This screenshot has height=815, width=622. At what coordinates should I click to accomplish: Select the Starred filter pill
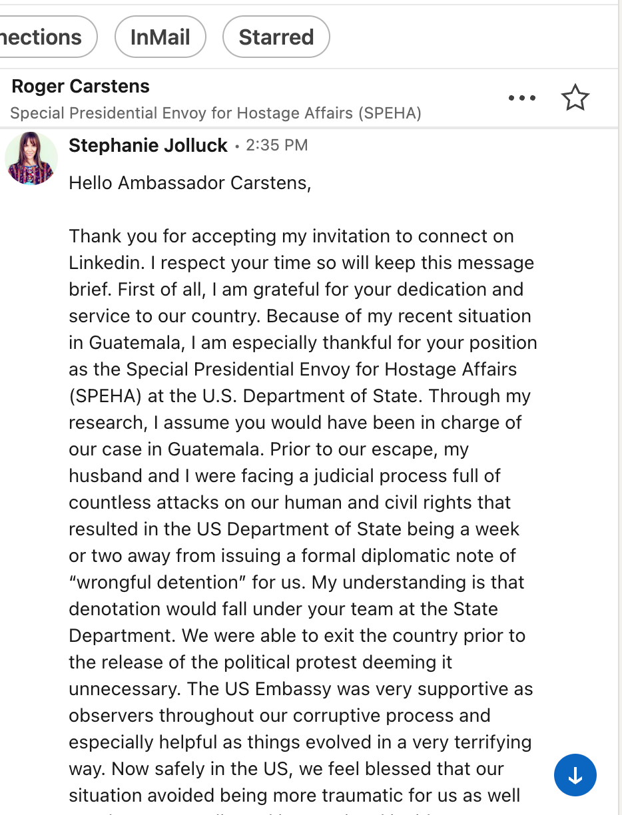276,37
